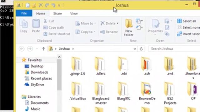Click the Rename button

pos(109,32)
